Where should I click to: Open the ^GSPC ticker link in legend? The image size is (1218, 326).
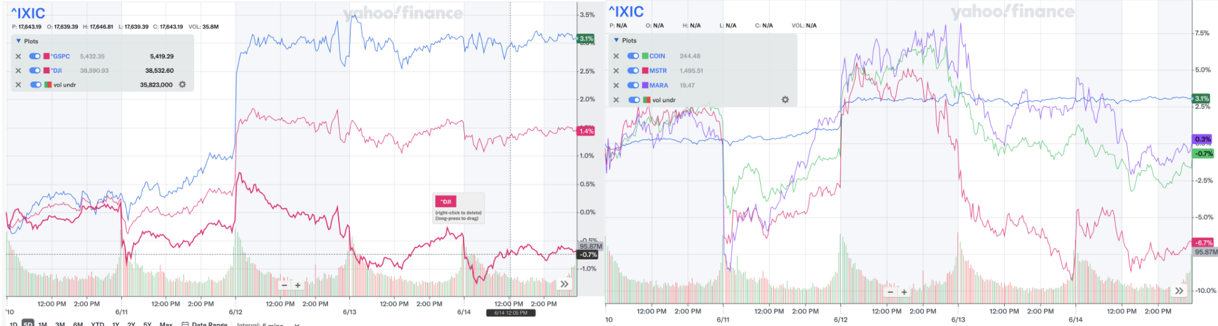(61, 56)
